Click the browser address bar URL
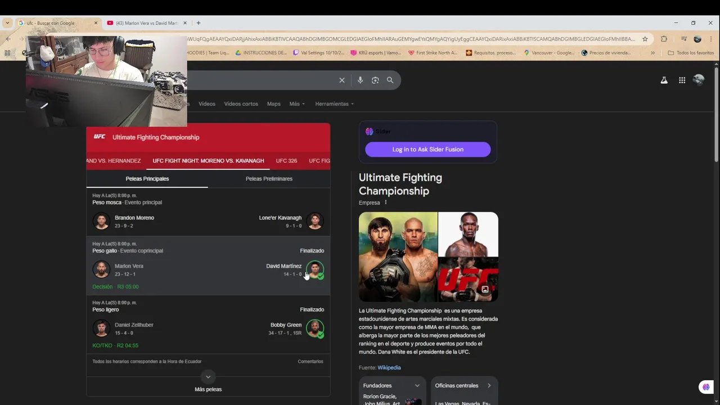This screenshot has width=720, height=405. (x=411, y=39)
